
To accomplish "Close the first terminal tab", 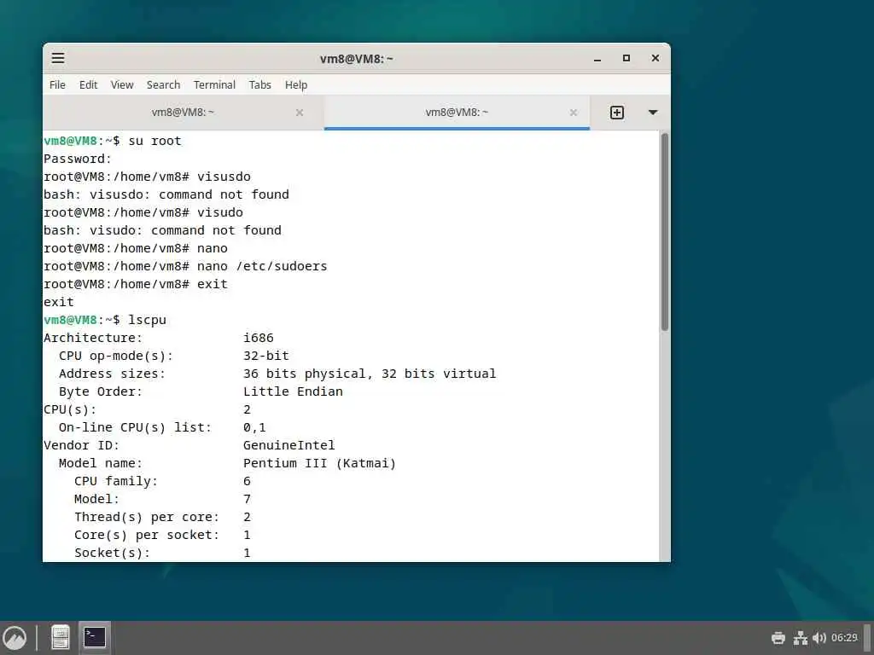I will (300, 113).
